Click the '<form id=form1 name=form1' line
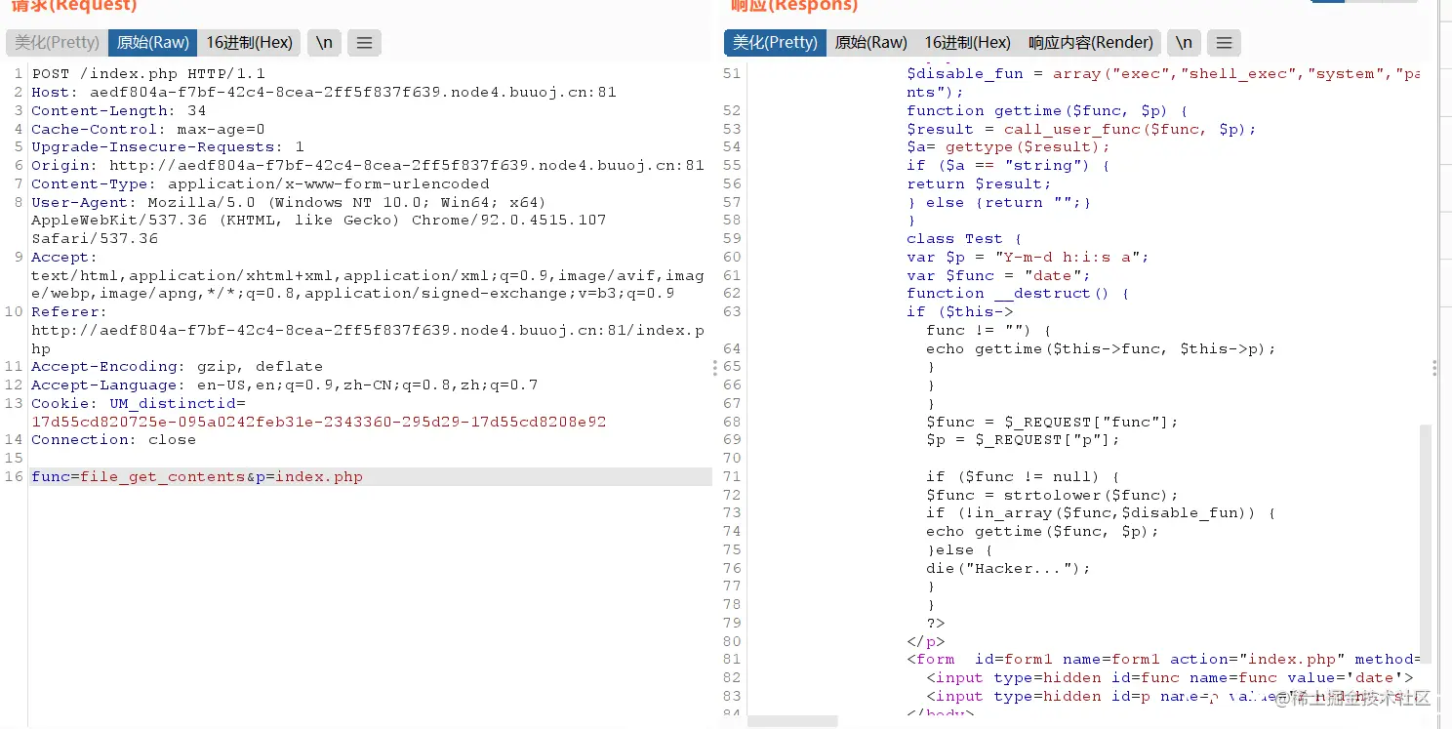Image resolution: width=1452 pixels, height=729 pixels. pyautogui.click(x=1163, y=659)
